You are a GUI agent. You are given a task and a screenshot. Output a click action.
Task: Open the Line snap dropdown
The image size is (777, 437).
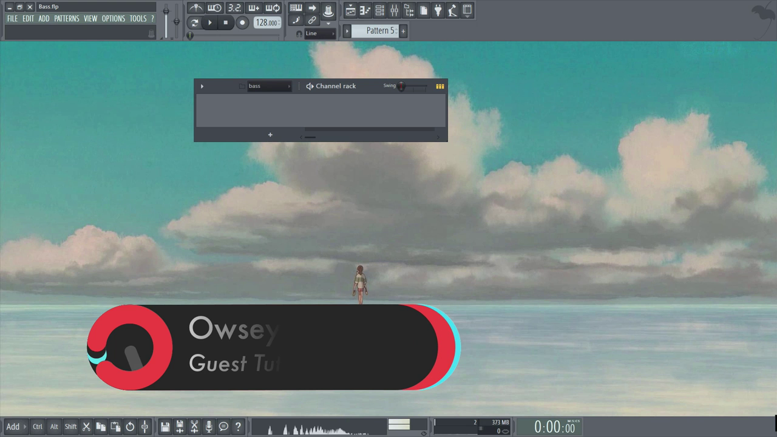tap(319, 33)
